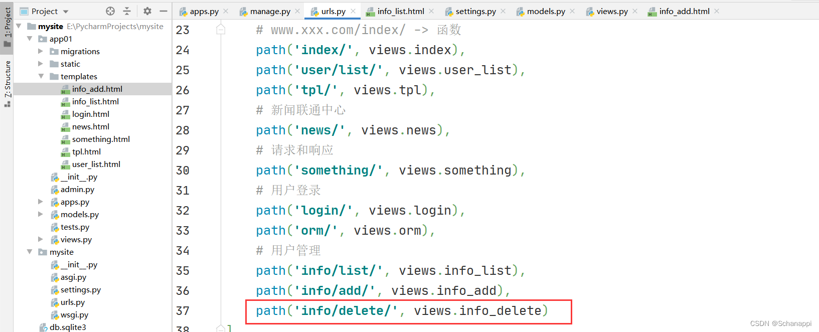This screenshot has height=332, width=819.
Task: Open the Project panel settings gear
Action: [x=147, y=11]
